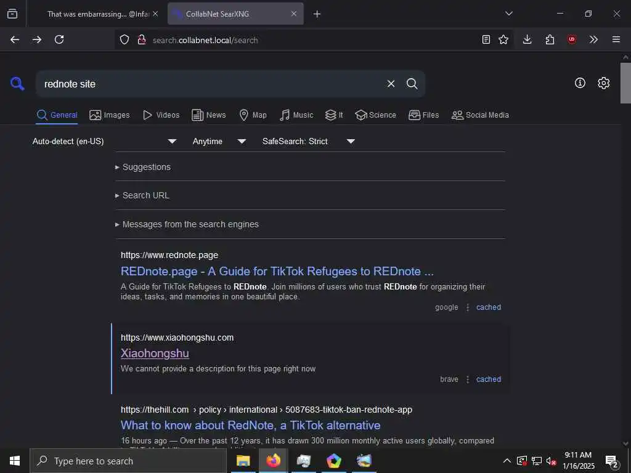Click the https://www.xiaohongshu.com URL text
631x473 pixels.
pyautogui.click(x=177, y=338)
